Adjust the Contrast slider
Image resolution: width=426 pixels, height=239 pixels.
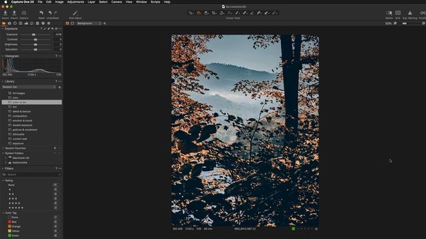pyautogui.click(x=35, y=40)
